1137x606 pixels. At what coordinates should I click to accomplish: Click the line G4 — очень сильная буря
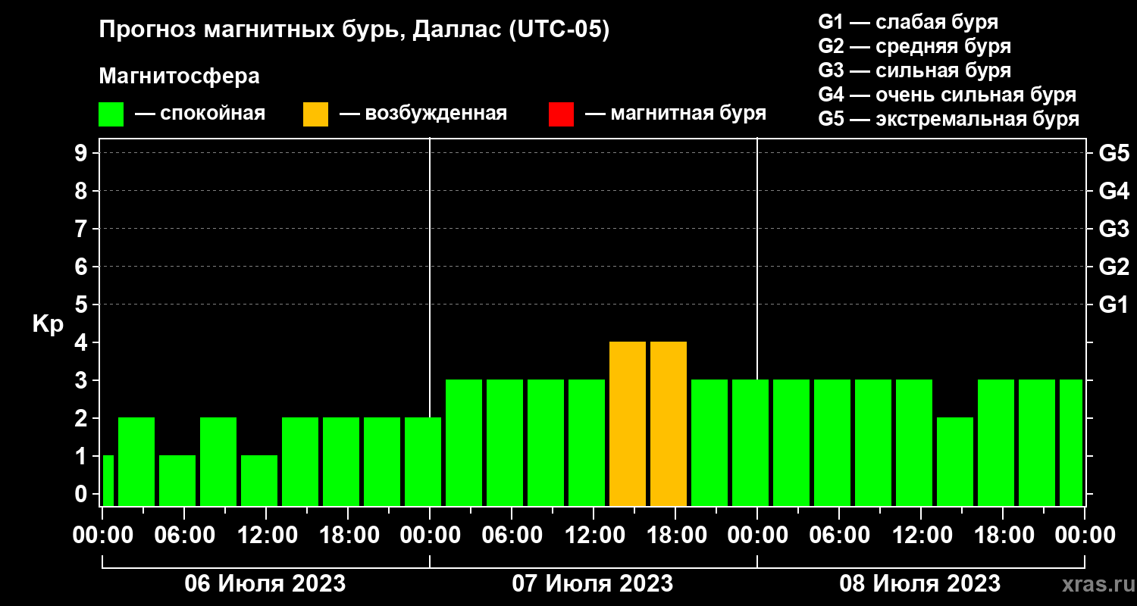(947, 95)
